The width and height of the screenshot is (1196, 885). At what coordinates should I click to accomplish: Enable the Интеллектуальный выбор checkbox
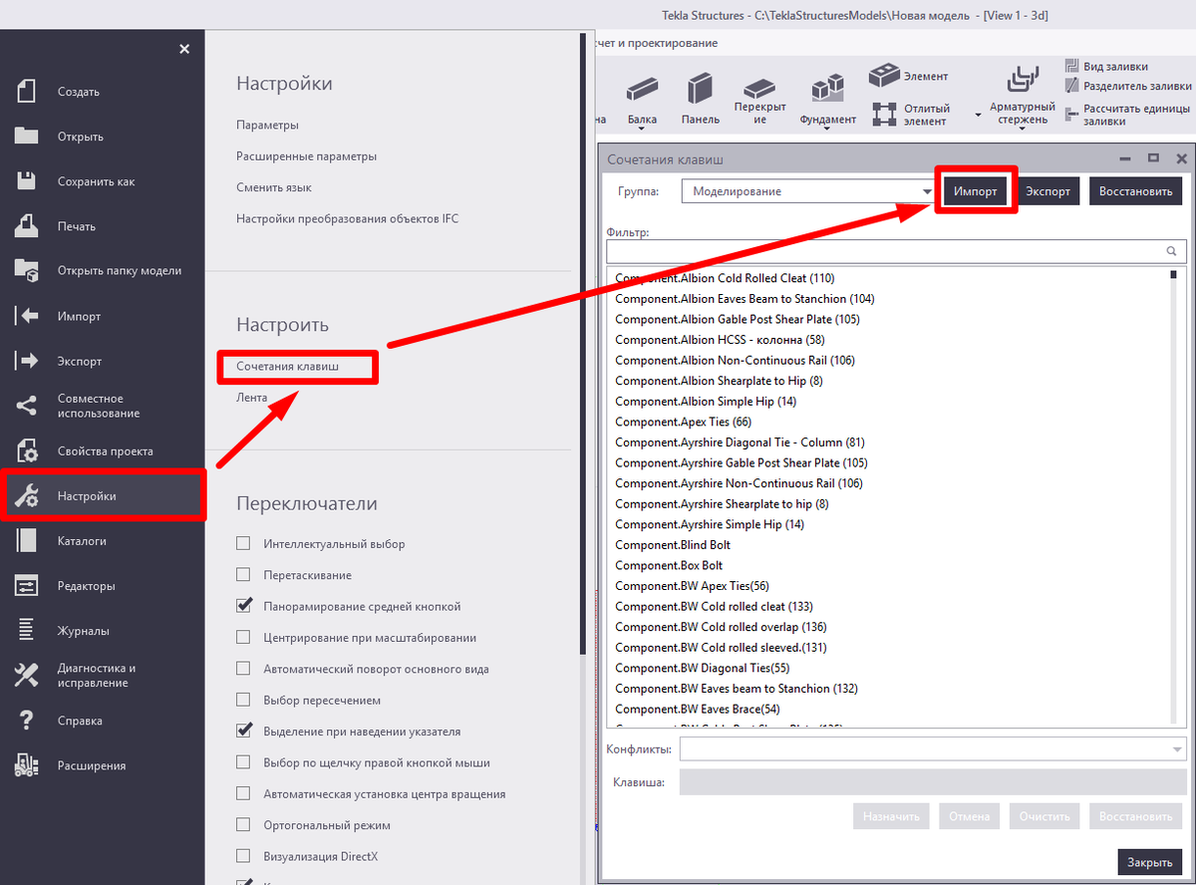(243, 544)
